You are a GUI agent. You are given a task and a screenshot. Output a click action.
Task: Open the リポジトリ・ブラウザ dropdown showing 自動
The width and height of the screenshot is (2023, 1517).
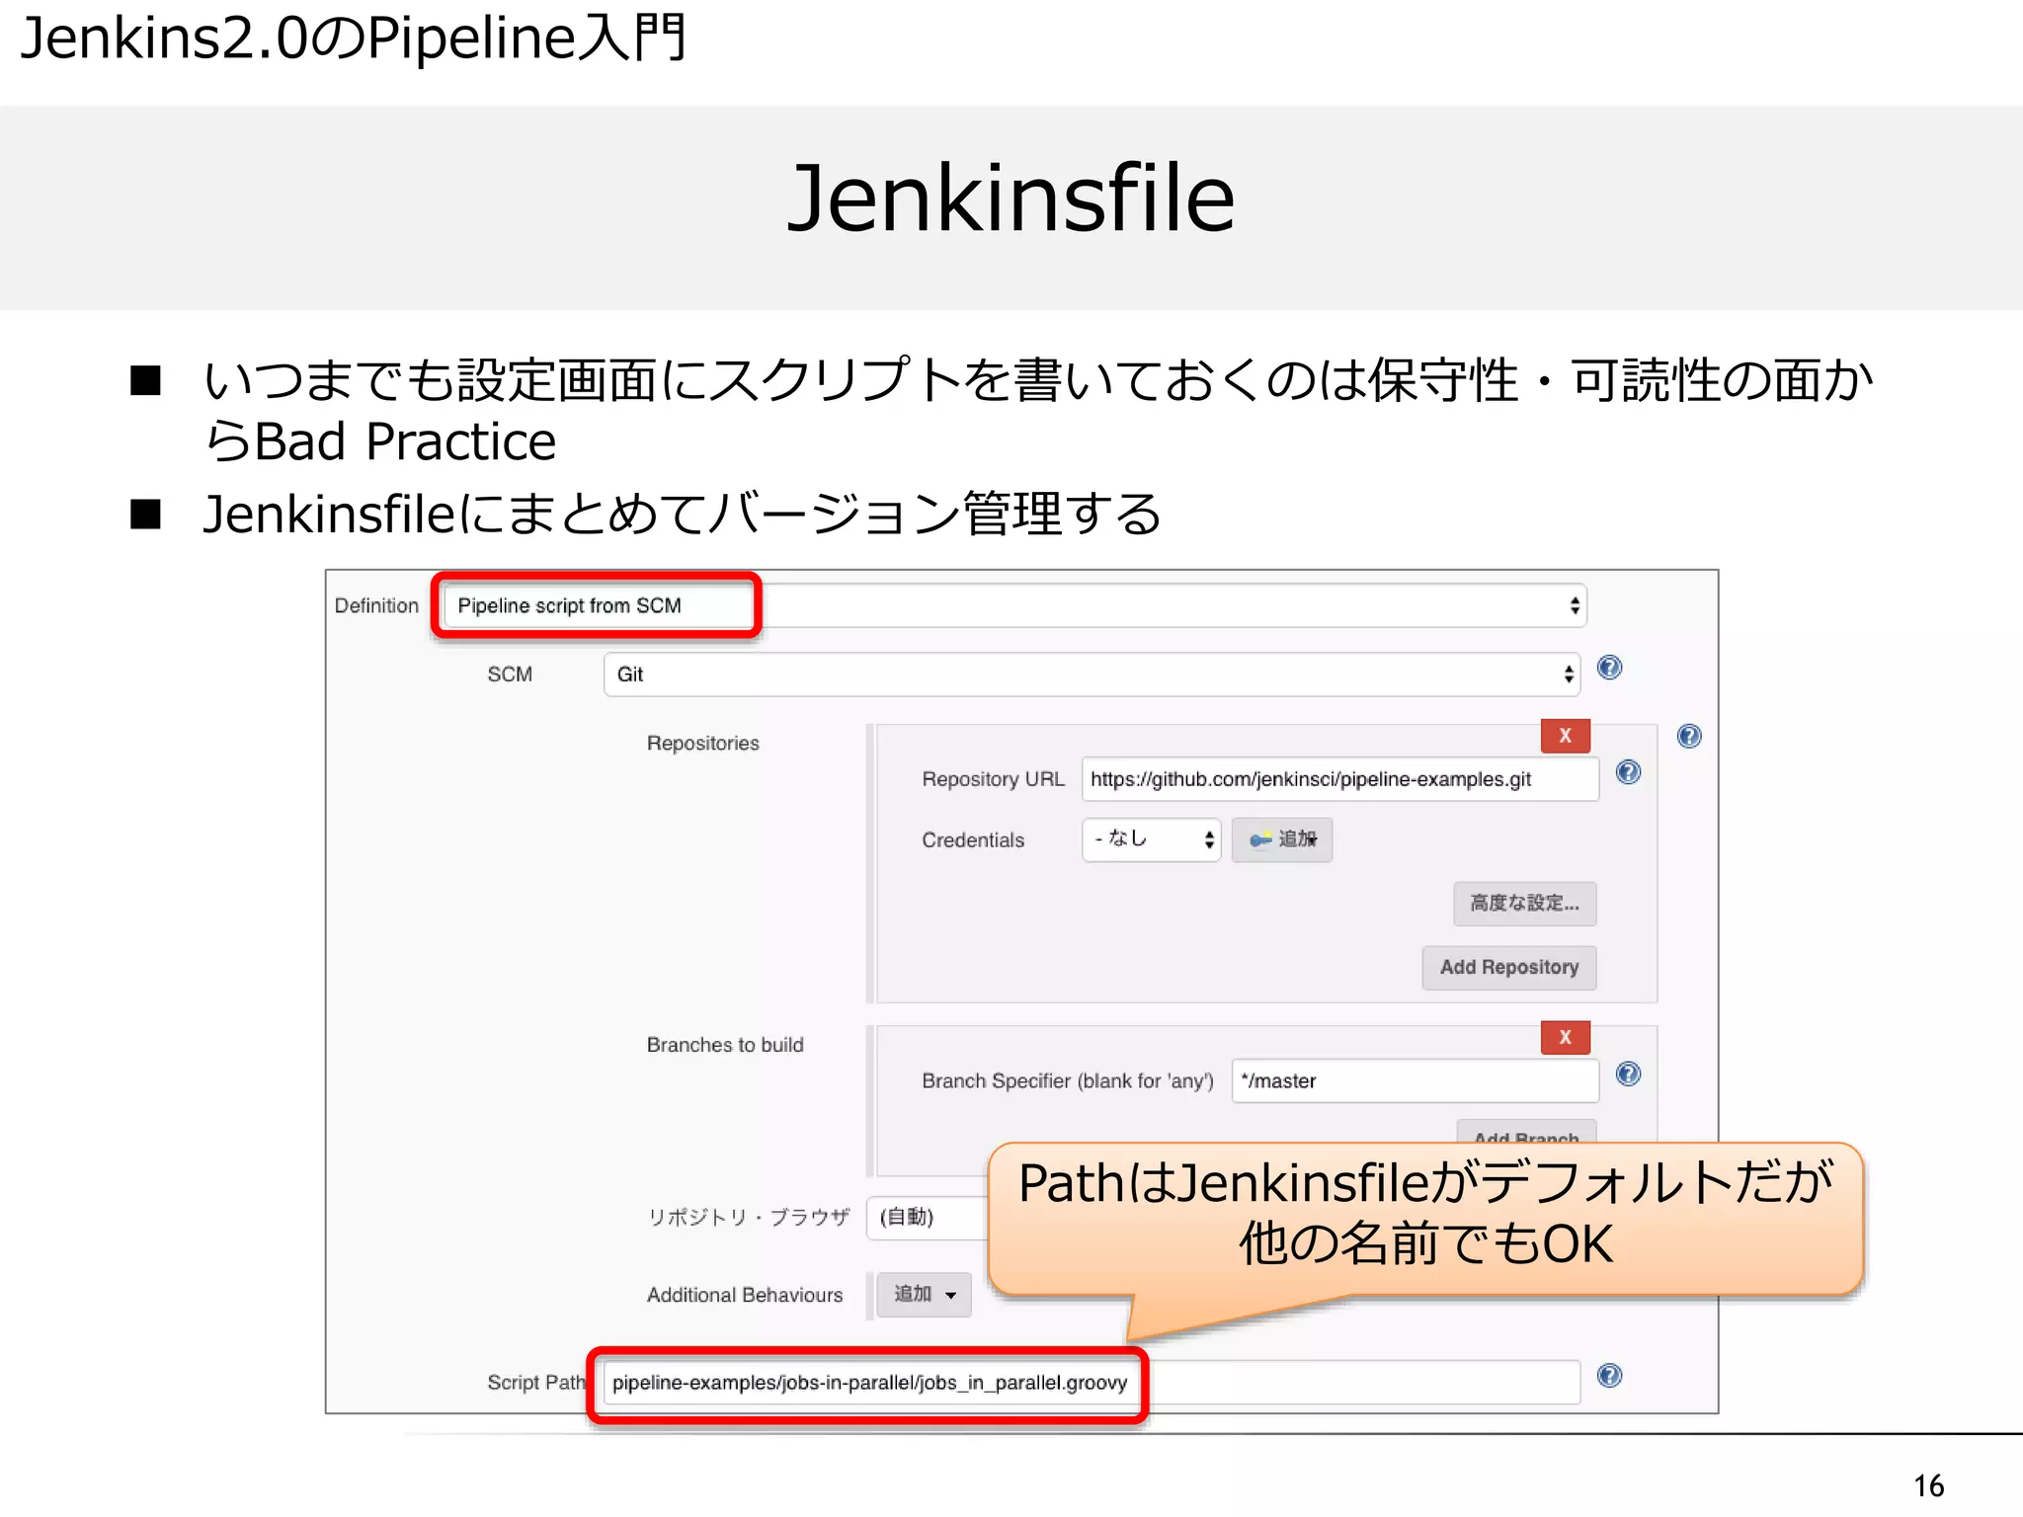pyautogui.click(x=927, y=1218)
